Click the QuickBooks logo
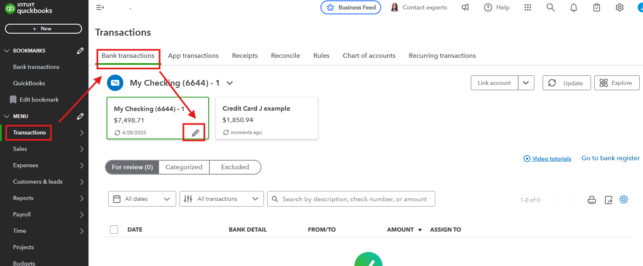Screen dimensions: 643x266 pyautogui.click(x=28, y=8)
